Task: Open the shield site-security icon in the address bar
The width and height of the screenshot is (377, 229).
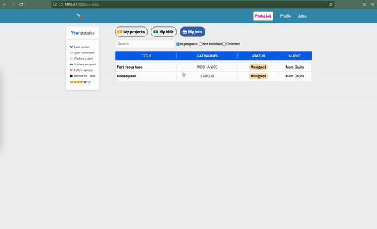Action: tap(55, 4)
